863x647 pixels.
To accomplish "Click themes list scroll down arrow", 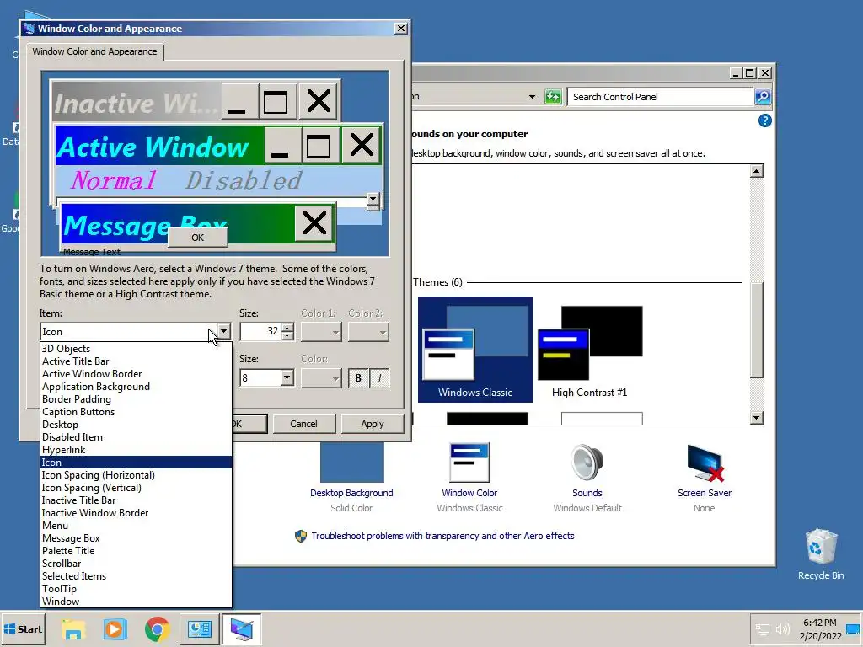I will 757,418.
